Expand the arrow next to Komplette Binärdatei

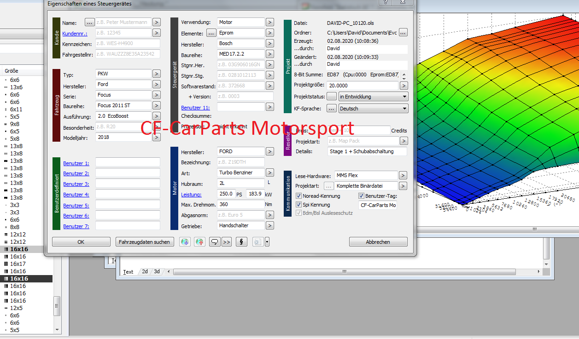[403, 186]
